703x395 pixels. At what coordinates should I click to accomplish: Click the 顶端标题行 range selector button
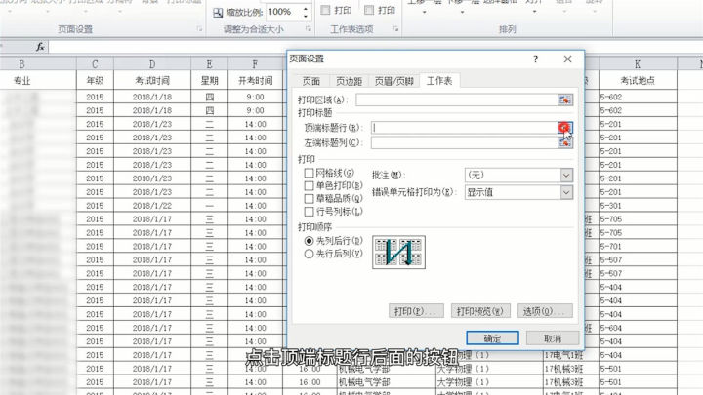[x=565, y=128]
